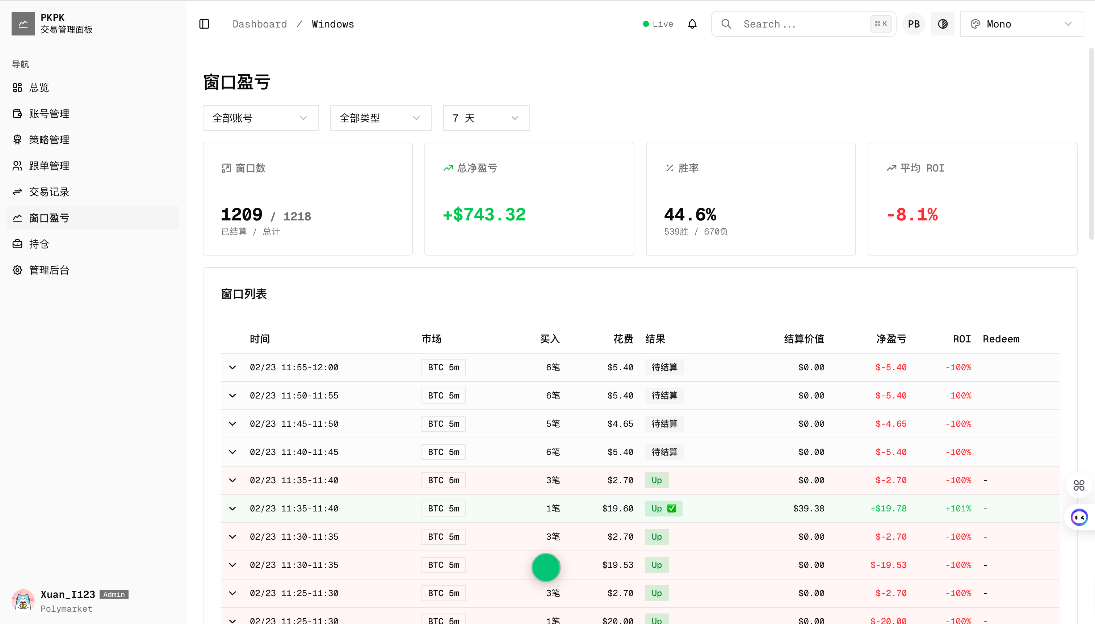
Task: Click the PKPK chart logo icon
Action: (23, 24)
